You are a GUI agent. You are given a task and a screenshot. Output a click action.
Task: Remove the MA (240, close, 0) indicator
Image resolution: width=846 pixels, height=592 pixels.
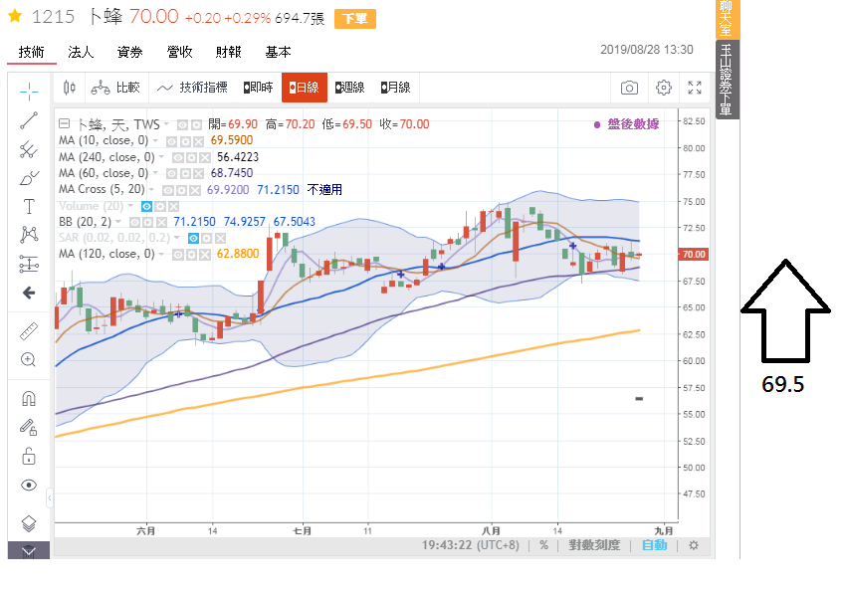[205, 158]
